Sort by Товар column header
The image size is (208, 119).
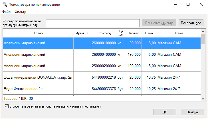coord(38,33)
